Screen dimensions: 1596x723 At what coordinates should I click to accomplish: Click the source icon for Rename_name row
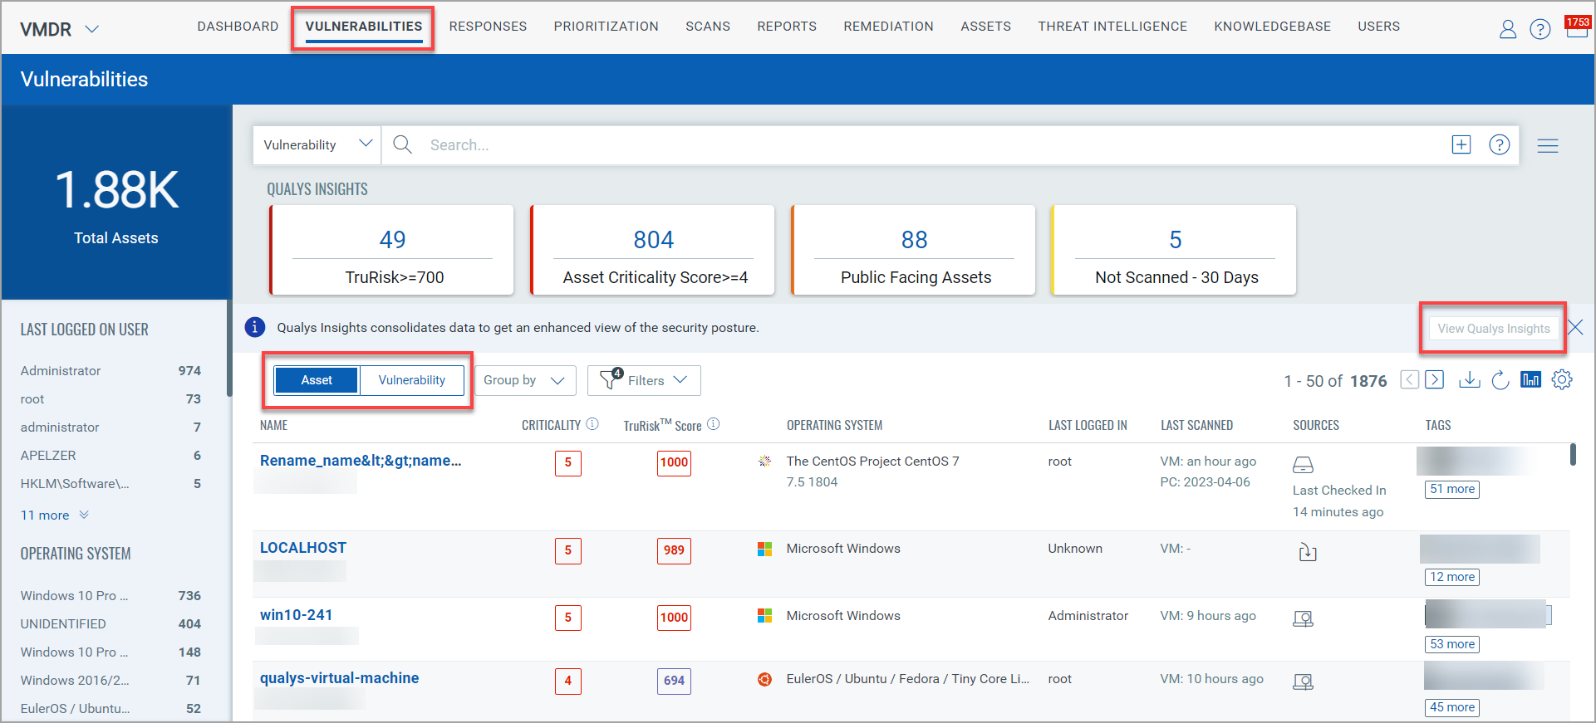(1303, 465)
